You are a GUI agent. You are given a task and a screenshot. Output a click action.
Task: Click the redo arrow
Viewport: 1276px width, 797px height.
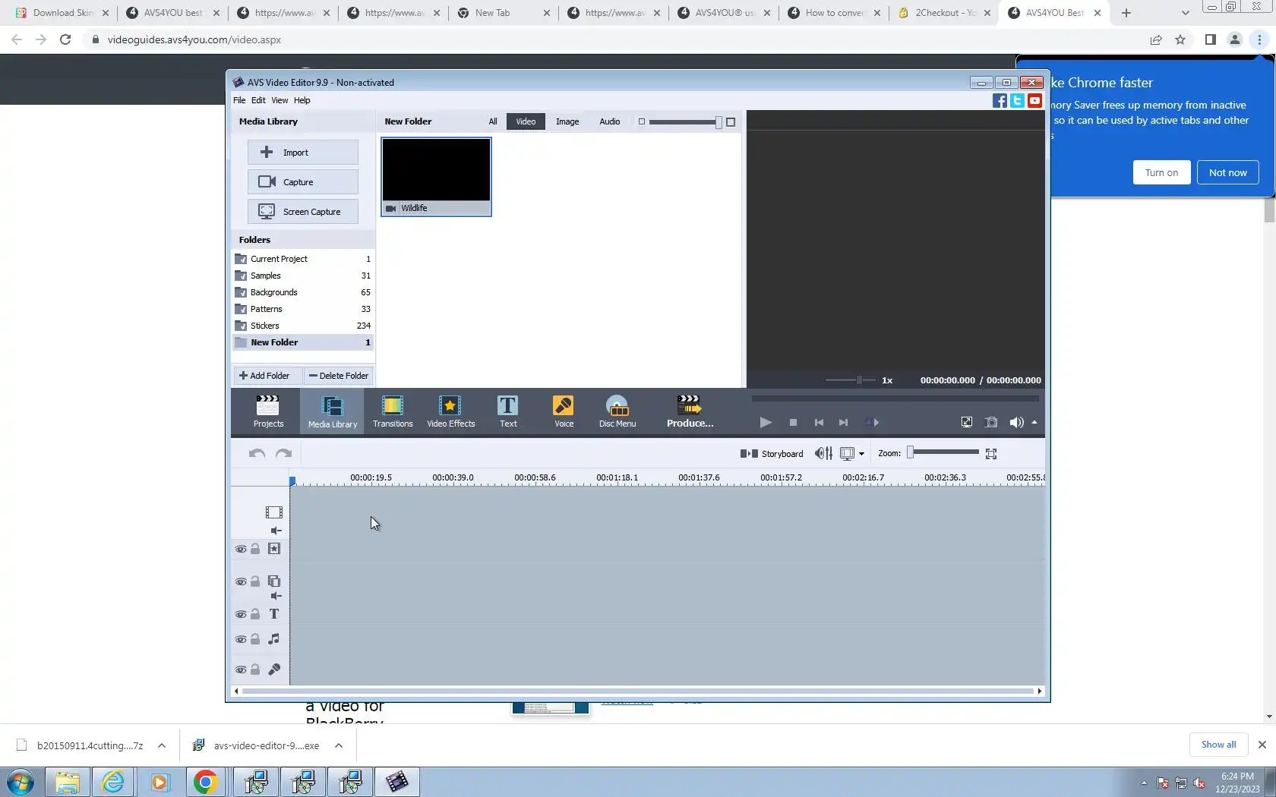coord(284,454)
